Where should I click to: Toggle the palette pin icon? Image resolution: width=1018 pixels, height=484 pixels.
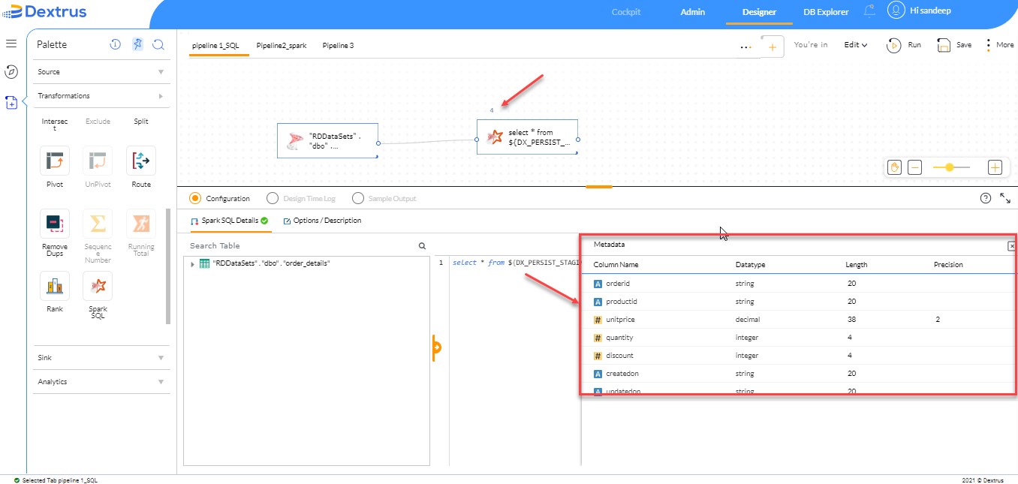click(x=137, y=44)
